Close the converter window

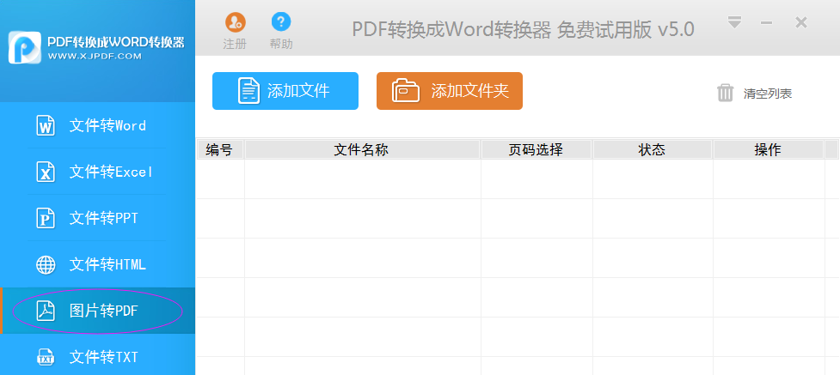point(801,22)
